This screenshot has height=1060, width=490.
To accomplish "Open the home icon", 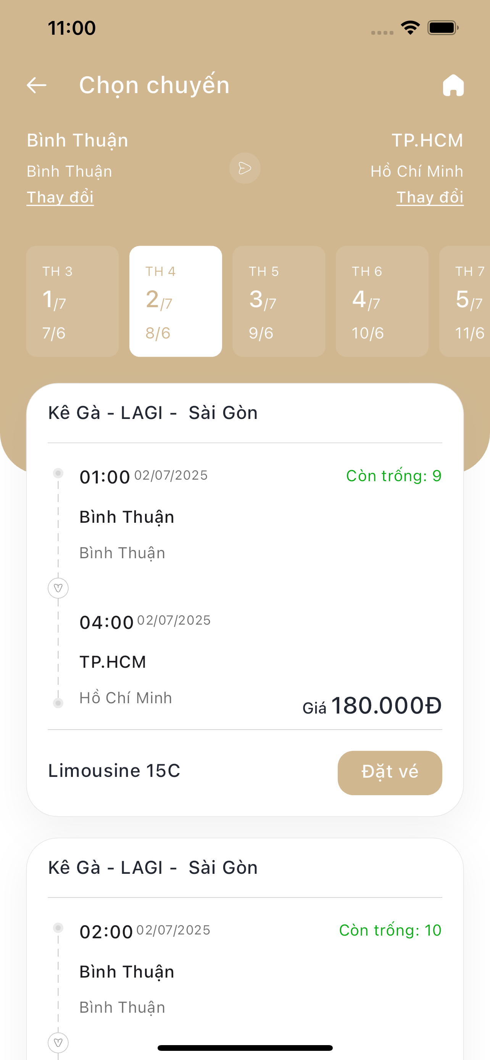I will pyautogui.click(x=453, y=85).
